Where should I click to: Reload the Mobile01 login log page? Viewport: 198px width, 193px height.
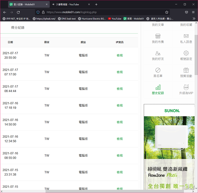[18, 12]
